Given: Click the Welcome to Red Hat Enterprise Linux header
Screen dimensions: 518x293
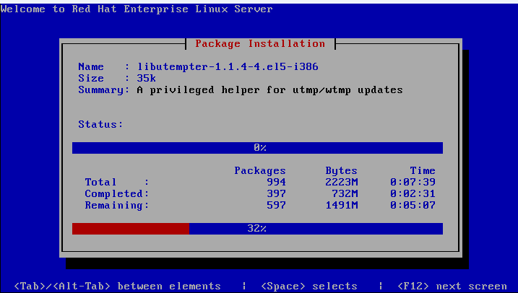Looking at the screenshot, I should pos(137,9).
